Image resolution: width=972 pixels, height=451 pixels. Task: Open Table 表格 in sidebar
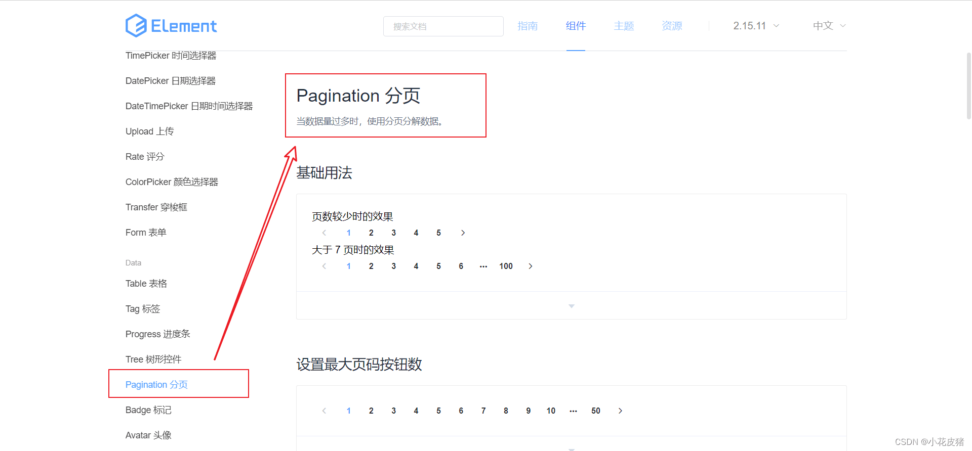pos(146,284)
